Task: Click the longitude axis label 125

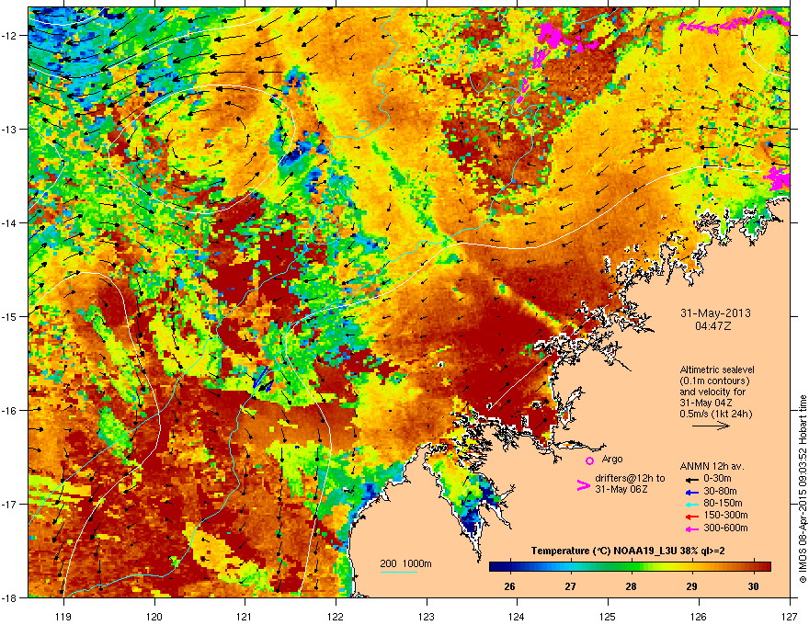Action: click(609, 617)
